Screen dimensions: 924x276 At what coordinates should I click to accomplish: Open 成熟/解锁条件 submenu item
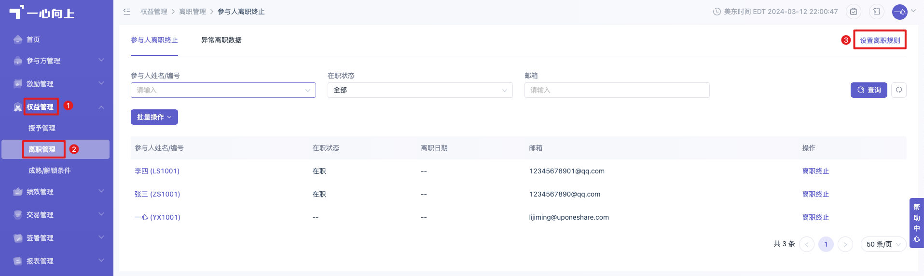tap(50, 171)
